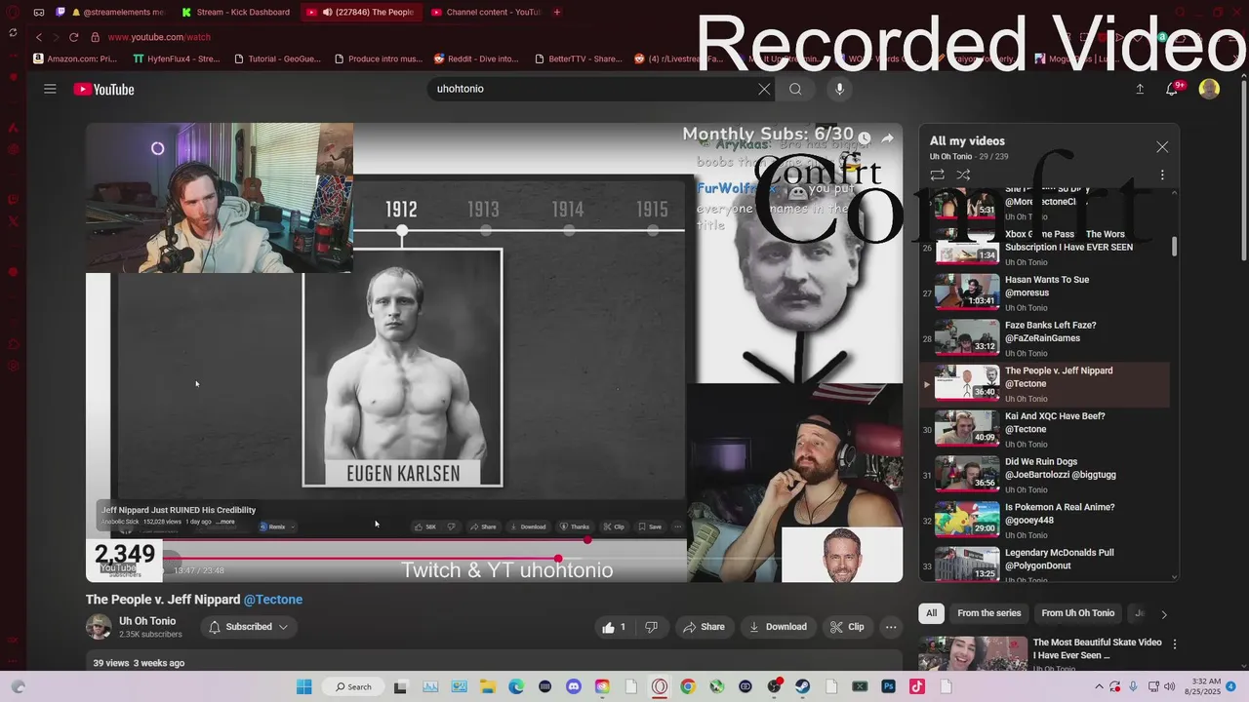Toggle playlist shuffle

pos(963,175)
